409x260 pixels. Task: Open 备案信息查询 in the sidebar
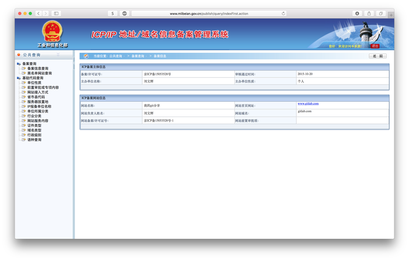38,69
